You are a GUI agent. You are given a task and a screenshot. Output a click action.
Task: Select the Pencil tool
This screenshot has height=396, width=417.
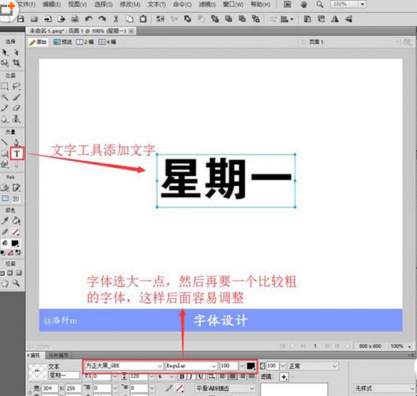pyautogui.click(x=5, y=108)
